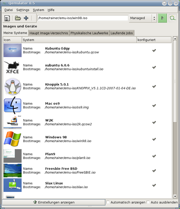This screenshot has height=209, width=180.
Task: Switch to Physikalische Laufwerke tab
Action: point(89,33)
